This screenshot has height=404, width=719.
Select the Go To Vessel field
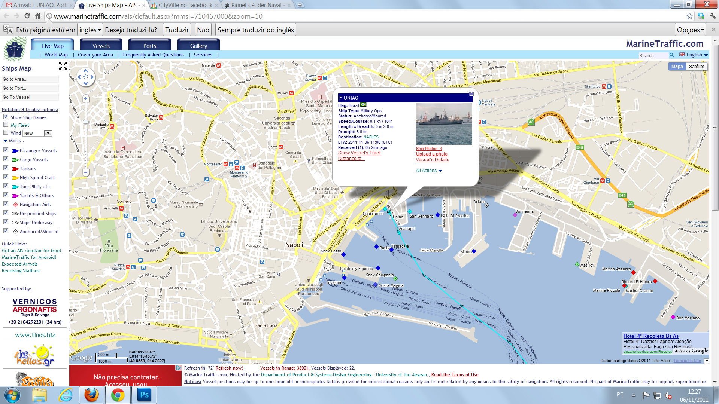30,97
